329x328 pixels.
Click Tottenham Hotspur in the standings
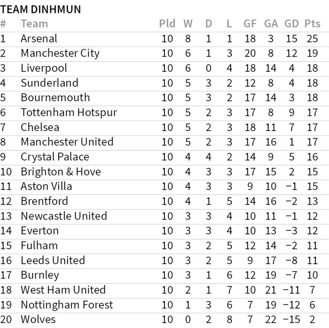click(69, 112)
